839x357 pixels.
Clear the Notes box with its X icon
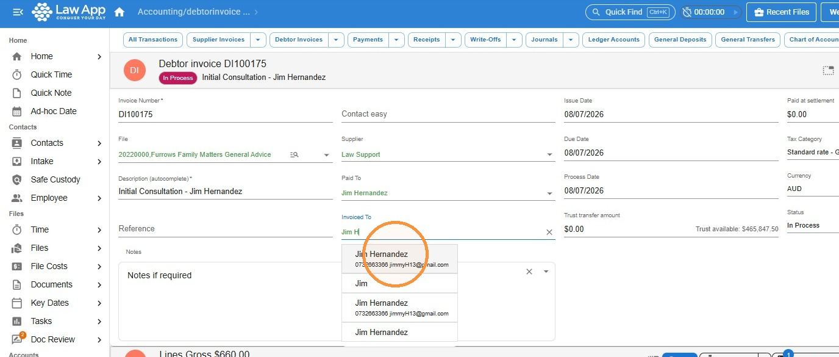tap(529, 272)
